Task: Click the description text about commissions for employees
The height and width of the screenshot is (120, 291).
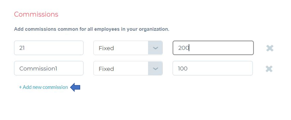Action: [x=92, y=29]
